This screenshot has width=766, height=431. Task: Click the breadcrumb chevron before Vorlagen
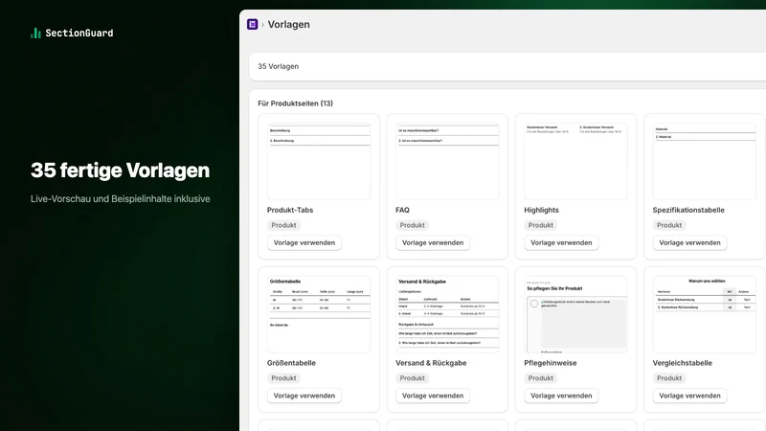tap(262, 25)
